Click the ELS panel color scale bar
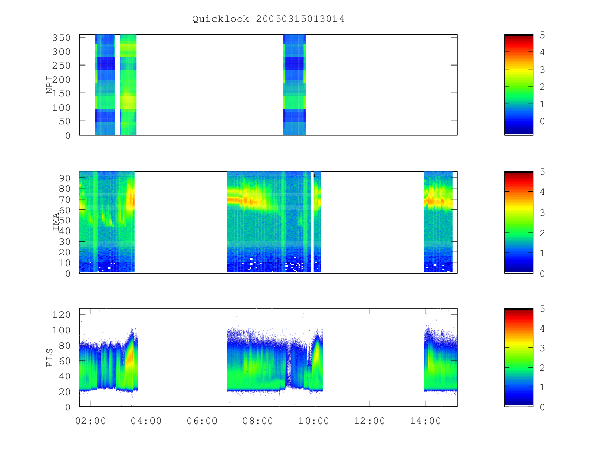This screenshot has height=457, width=610. 518,357
